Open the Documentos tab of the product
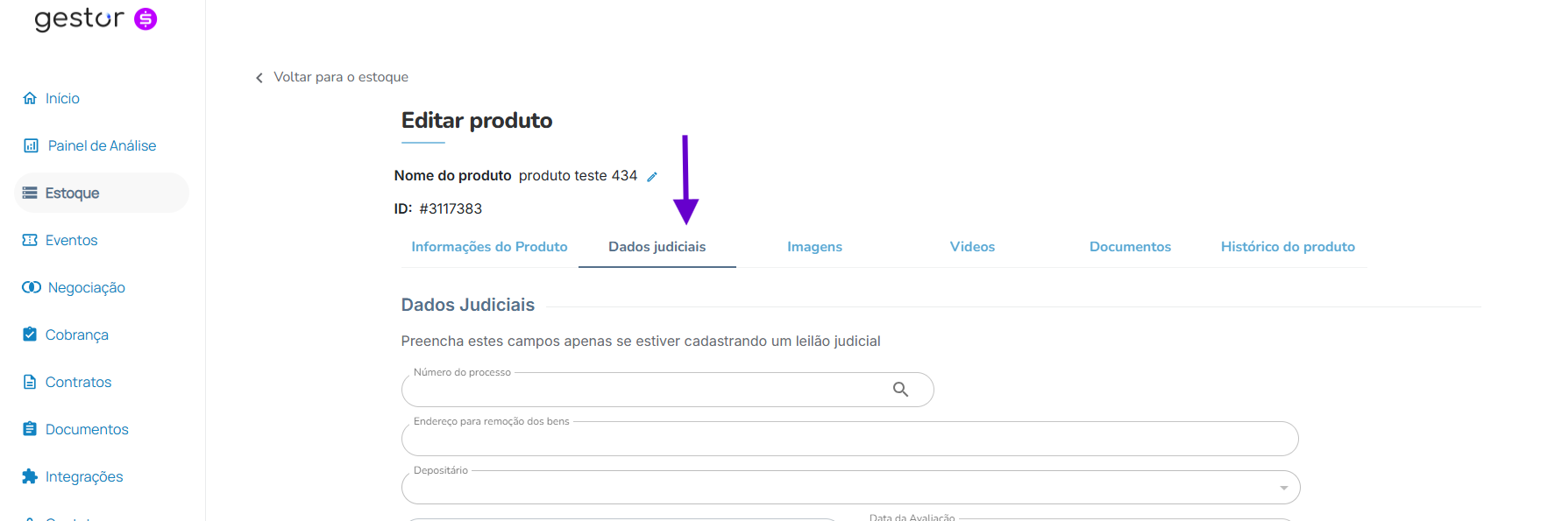The image size is (1562, 521). (x=1130, y=247)
